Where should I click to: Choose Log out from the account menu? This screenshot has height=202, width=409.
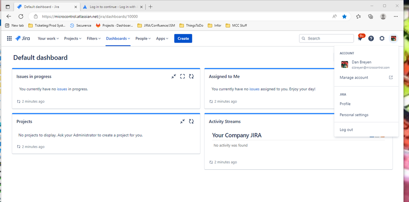[x=366, y=130]
